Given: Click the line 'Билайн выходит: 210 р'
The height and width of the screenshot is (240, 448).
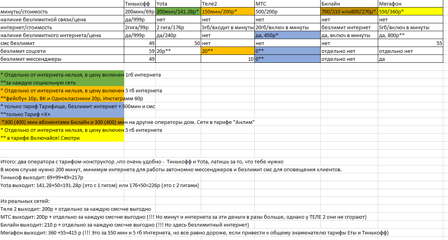Looking at the screenshot, I should (125, 225).
